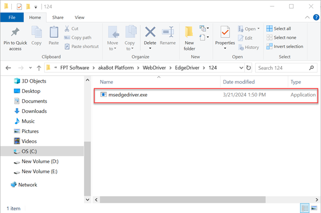321x213 pixels.
Task: Select OS (C:) drive
Action: (x=42, y=151)
